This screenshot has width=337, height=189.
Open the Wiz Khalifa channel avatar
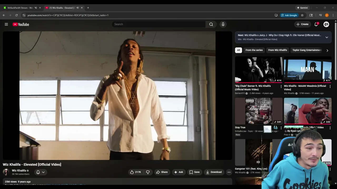(6, 172)
